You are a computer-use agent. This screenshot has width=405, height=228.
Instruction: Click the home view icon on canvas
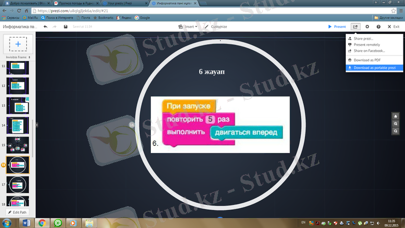395,116
